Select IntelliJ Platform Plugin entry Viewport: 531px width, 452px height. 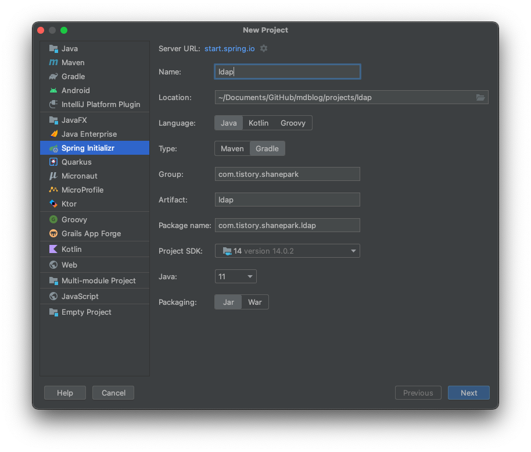[95, 104]
